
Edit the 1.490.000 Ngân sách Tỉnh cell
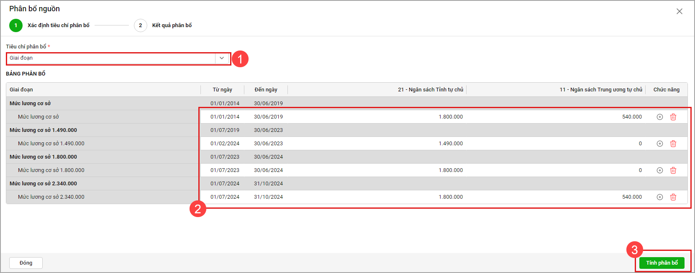pos(450,144)
